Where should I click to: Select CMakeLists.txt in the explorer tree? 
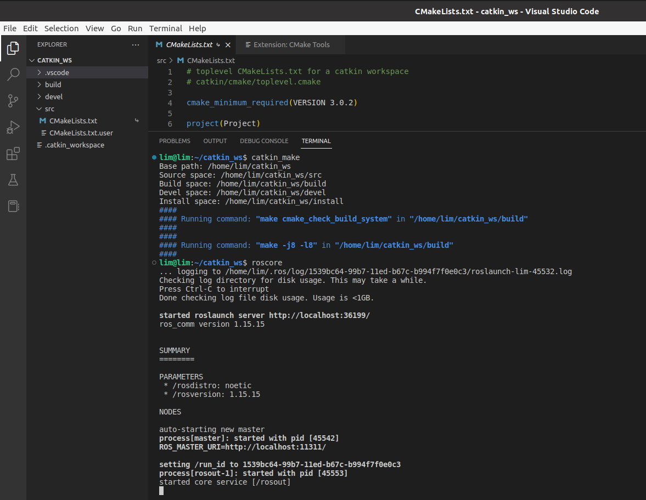[x=87, y=121]
